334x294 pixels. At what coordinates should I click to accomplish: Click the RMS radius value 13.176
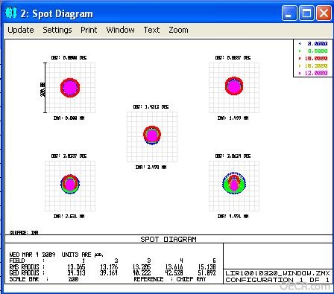click(x=109, y=267)
